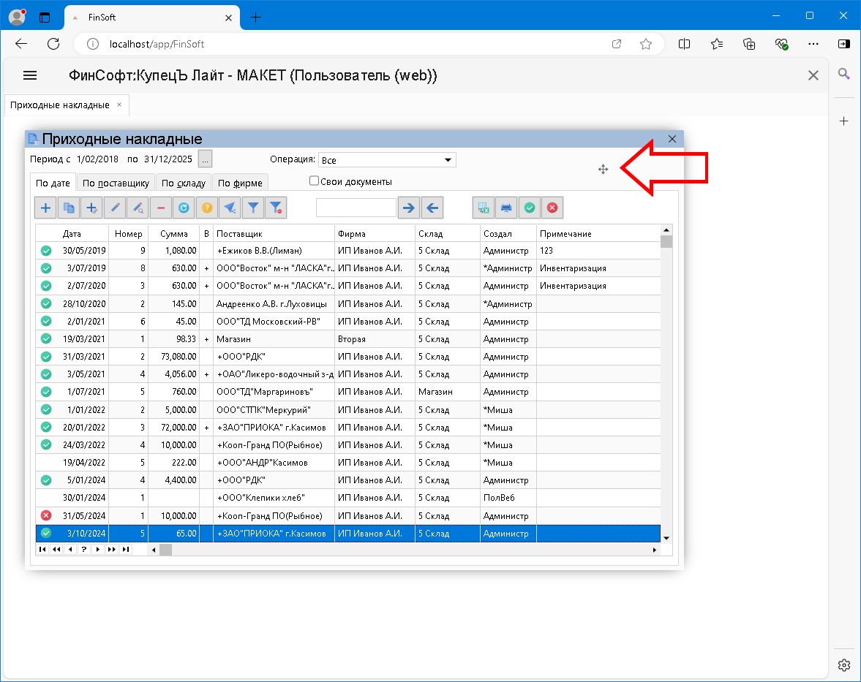Image resolution: width=861 pixels, height=682 pixels.
Task: Jump to first record navigation button
Action: point(42,550)
